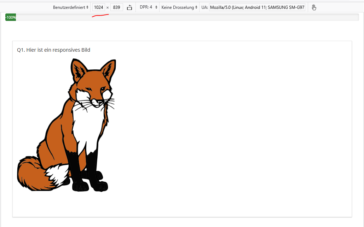Click the fox's bushy white-tipped tail
The image size is (364, 227).
coord(39,174)
